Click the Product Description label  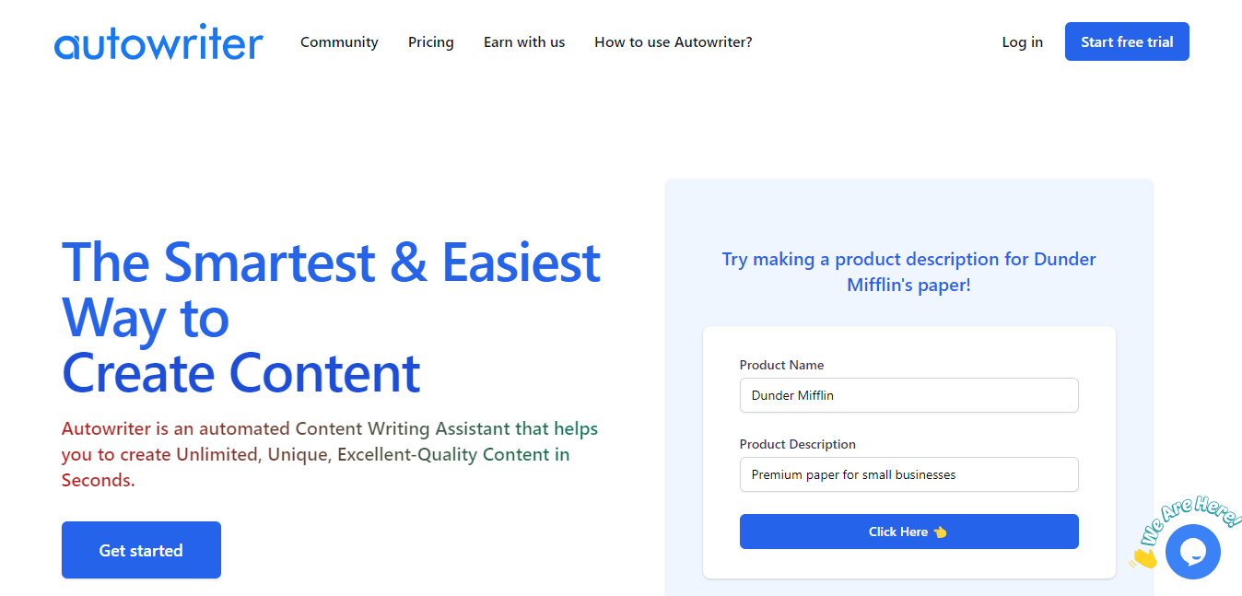pos(798,444)
